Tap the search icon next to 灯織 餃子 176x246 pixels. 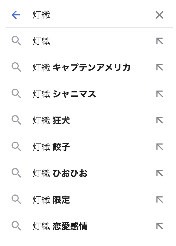(x=16, y=147)
